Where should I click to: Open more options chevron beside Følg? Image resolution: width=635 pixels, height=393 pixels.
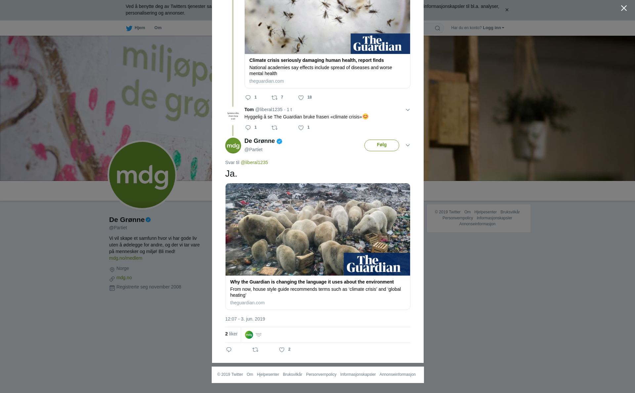(407, 145)
